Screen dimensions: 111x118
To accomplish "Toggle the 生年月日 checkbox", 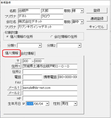I will tap(24, 104).
